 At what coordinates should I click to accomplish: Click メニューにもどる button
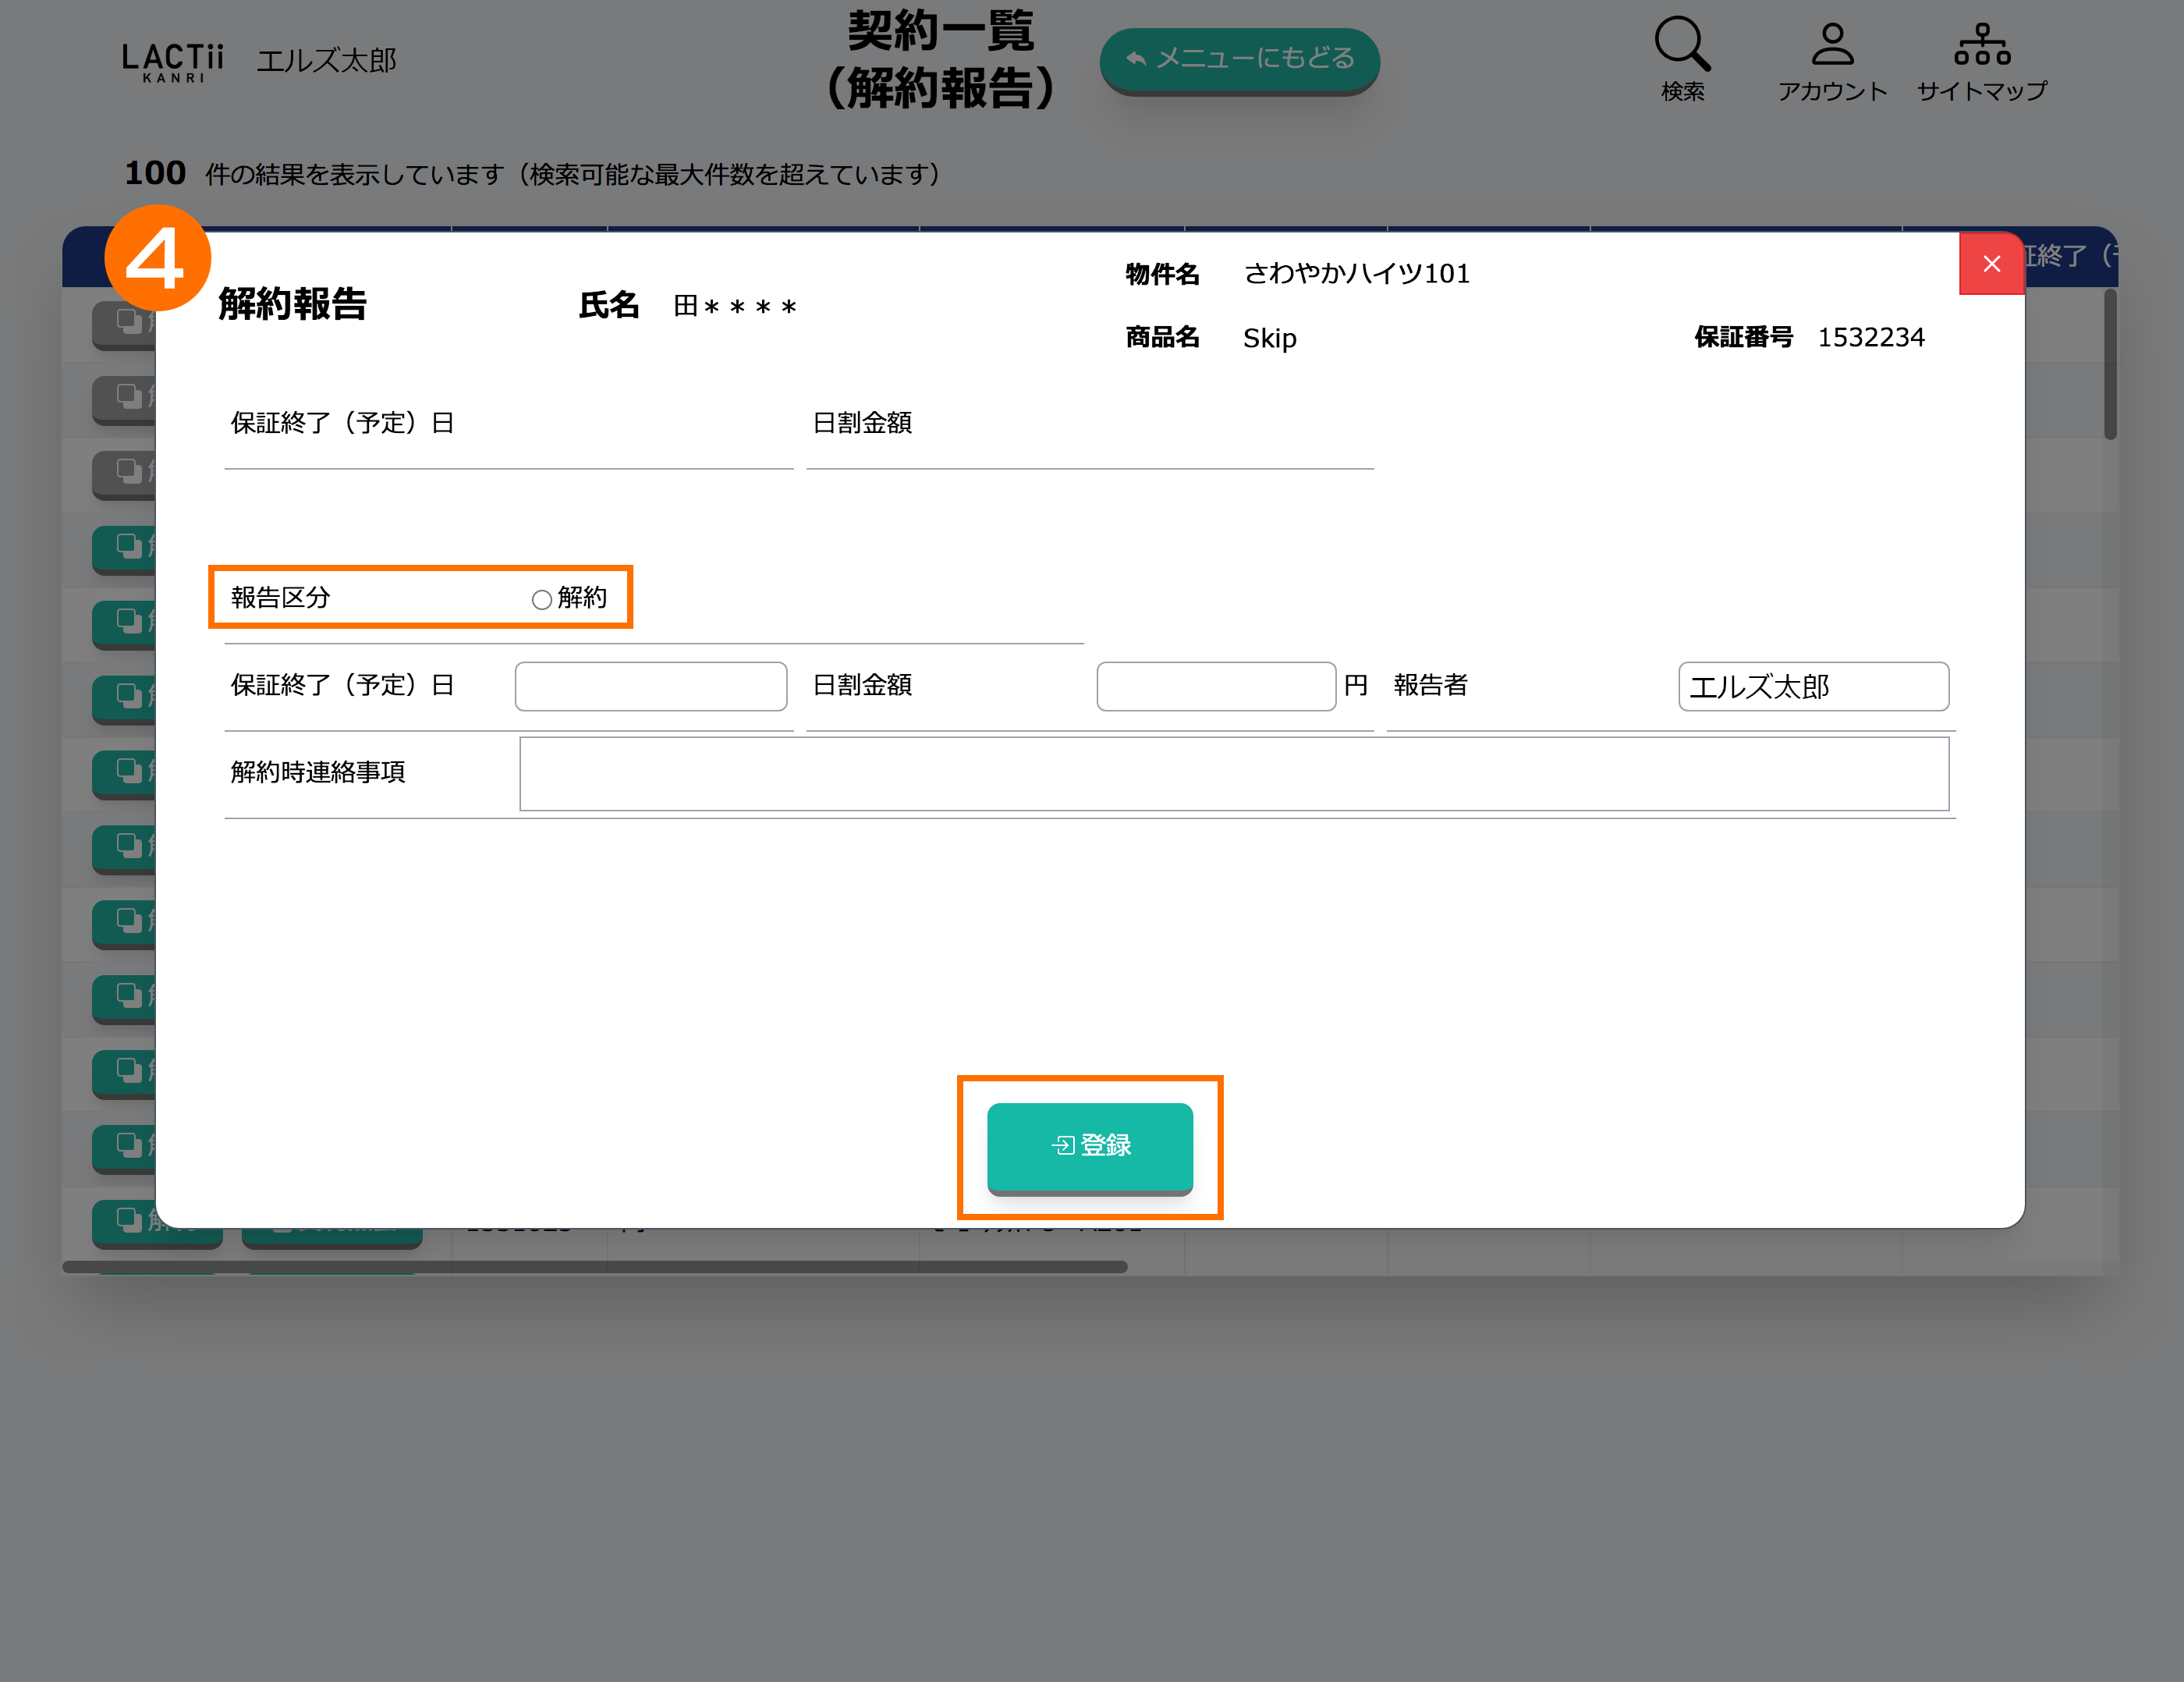[1239, 59]
